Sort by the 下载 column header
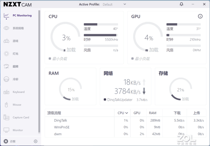The image size is (210, 146). click(177, 113)
